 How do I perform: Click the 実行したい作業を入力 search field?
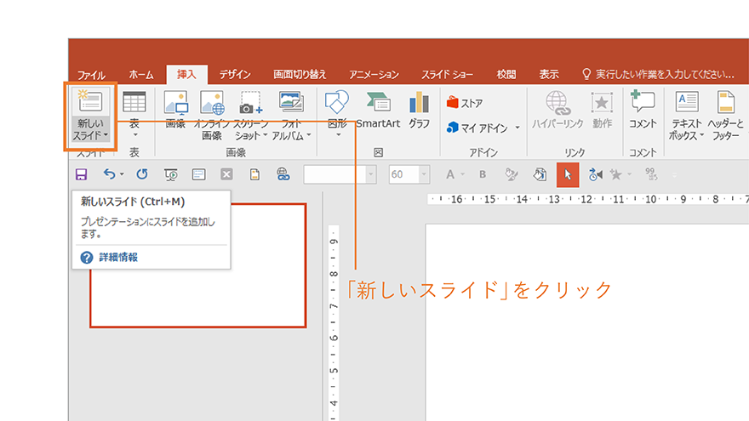pos(660,74)
